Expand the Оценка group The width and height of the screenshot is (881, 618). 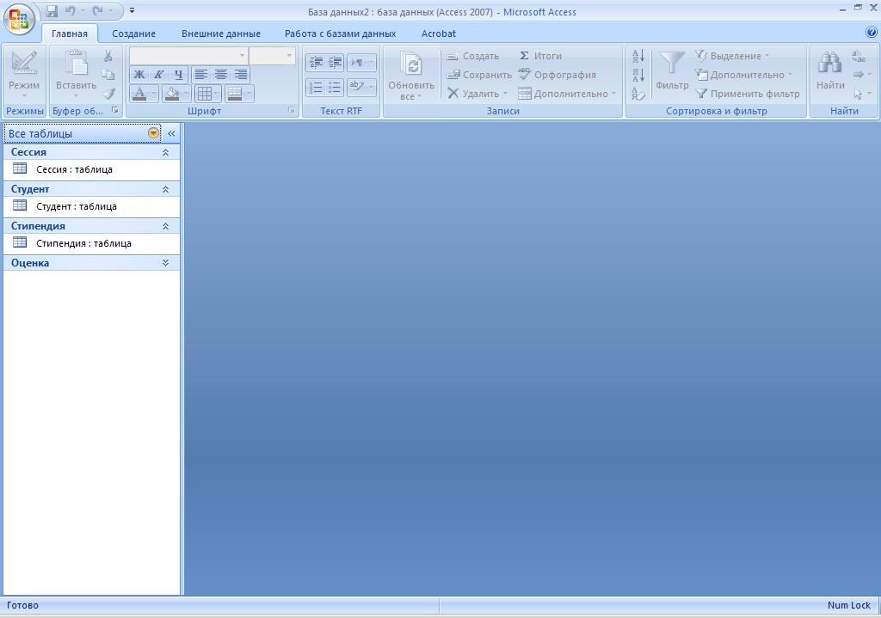pyautogui.click(x=165, y=263)
